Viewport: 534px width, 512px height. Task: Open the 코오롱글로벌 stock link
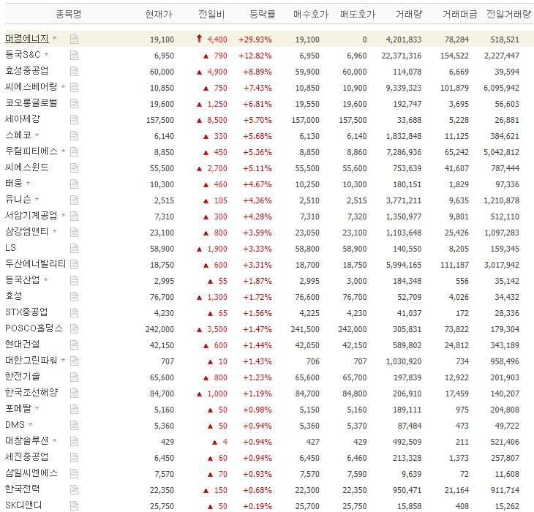(x=31, y=103)
